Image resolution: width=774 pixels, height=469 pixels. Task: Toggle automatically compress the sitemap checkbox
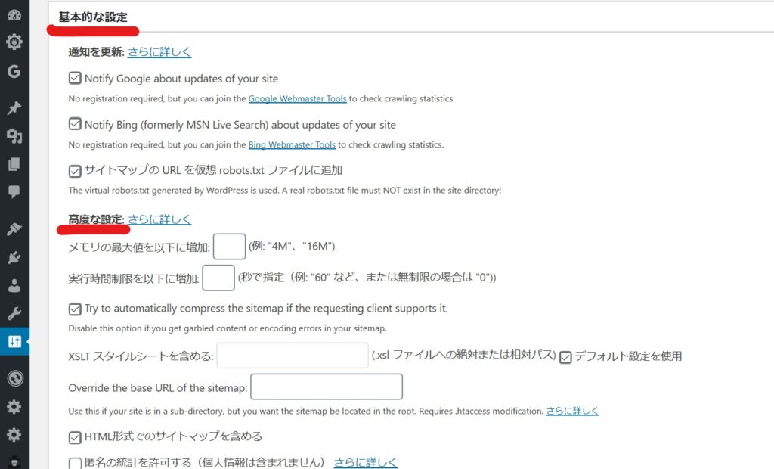[75, 309]
